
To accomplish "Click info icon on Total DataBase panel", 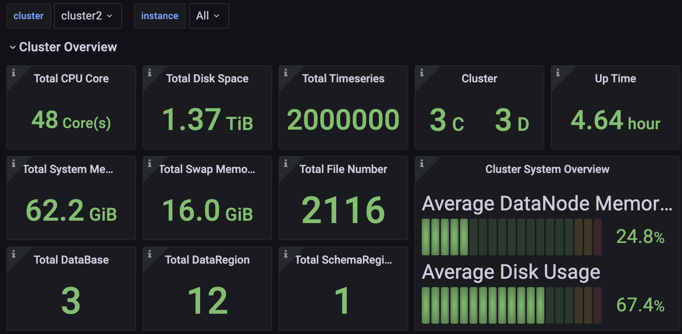I will pos(14,254).
